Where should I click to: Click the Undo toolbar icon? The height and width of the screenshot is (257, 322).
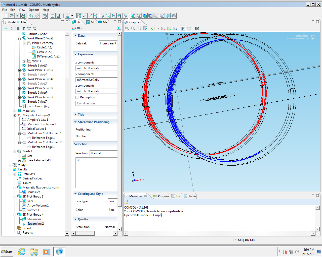[x=31, y=16]
